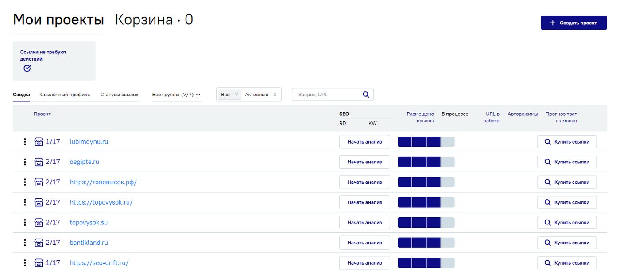
Task: Select the 'Все · 7' filter toggle
Action: click(229, 95)
